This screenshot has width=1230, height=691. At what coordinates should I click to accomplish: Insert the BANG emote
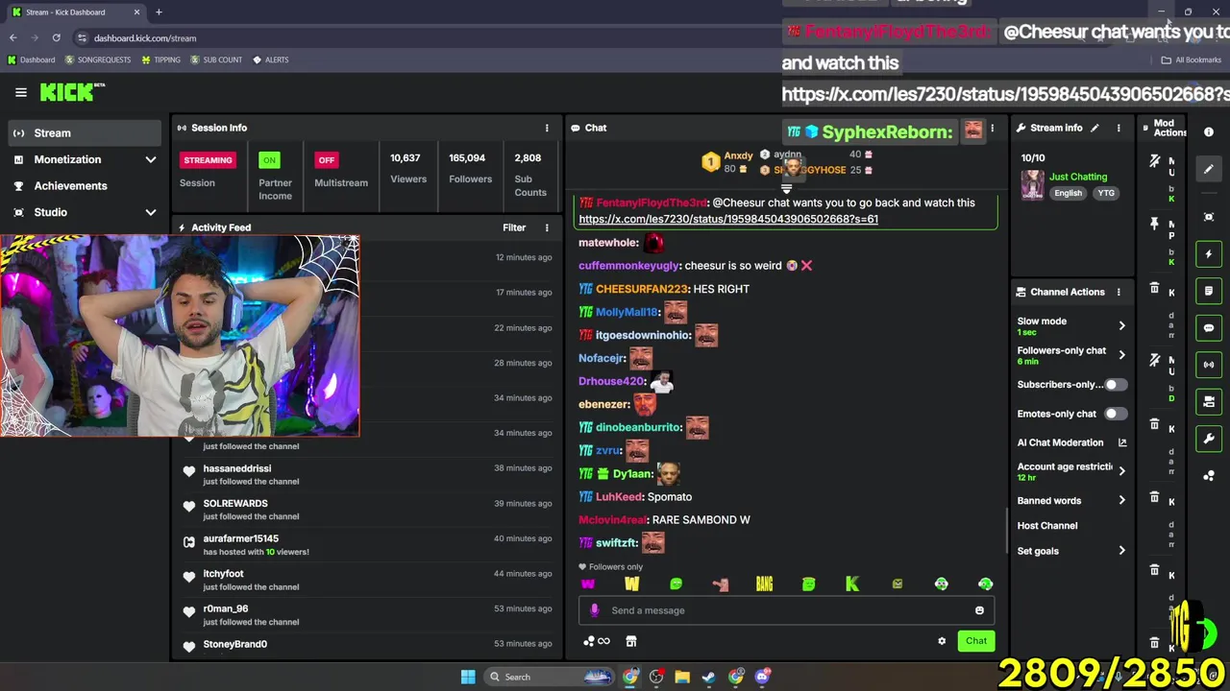764,584
